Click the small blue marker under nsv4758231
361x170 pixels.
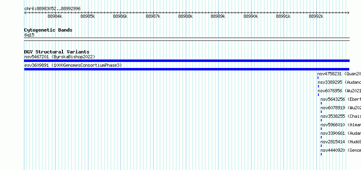(x=318, y=78)
